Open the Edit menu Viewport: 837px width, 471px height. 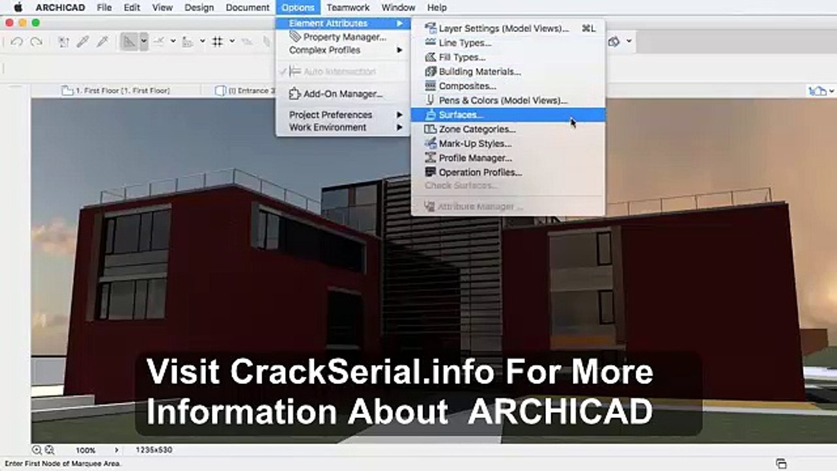(x=132, y=7)
